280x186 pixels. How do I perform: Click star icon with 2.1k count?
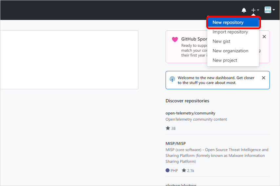pos(184,170)
